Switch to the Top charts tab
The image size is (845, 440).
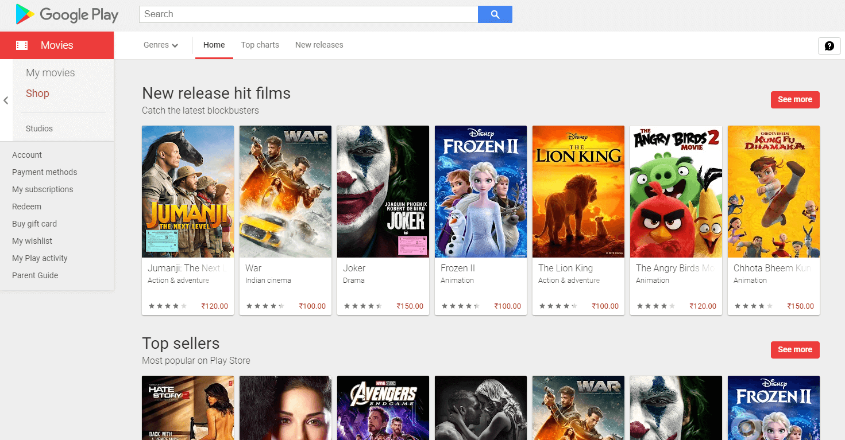point(260,45)
